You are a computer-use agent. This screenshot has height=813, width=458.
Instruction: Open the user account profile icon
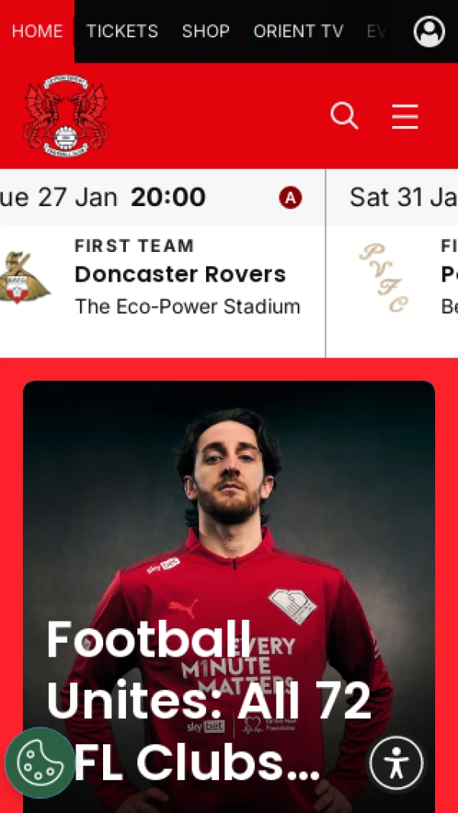pos(429,31)
